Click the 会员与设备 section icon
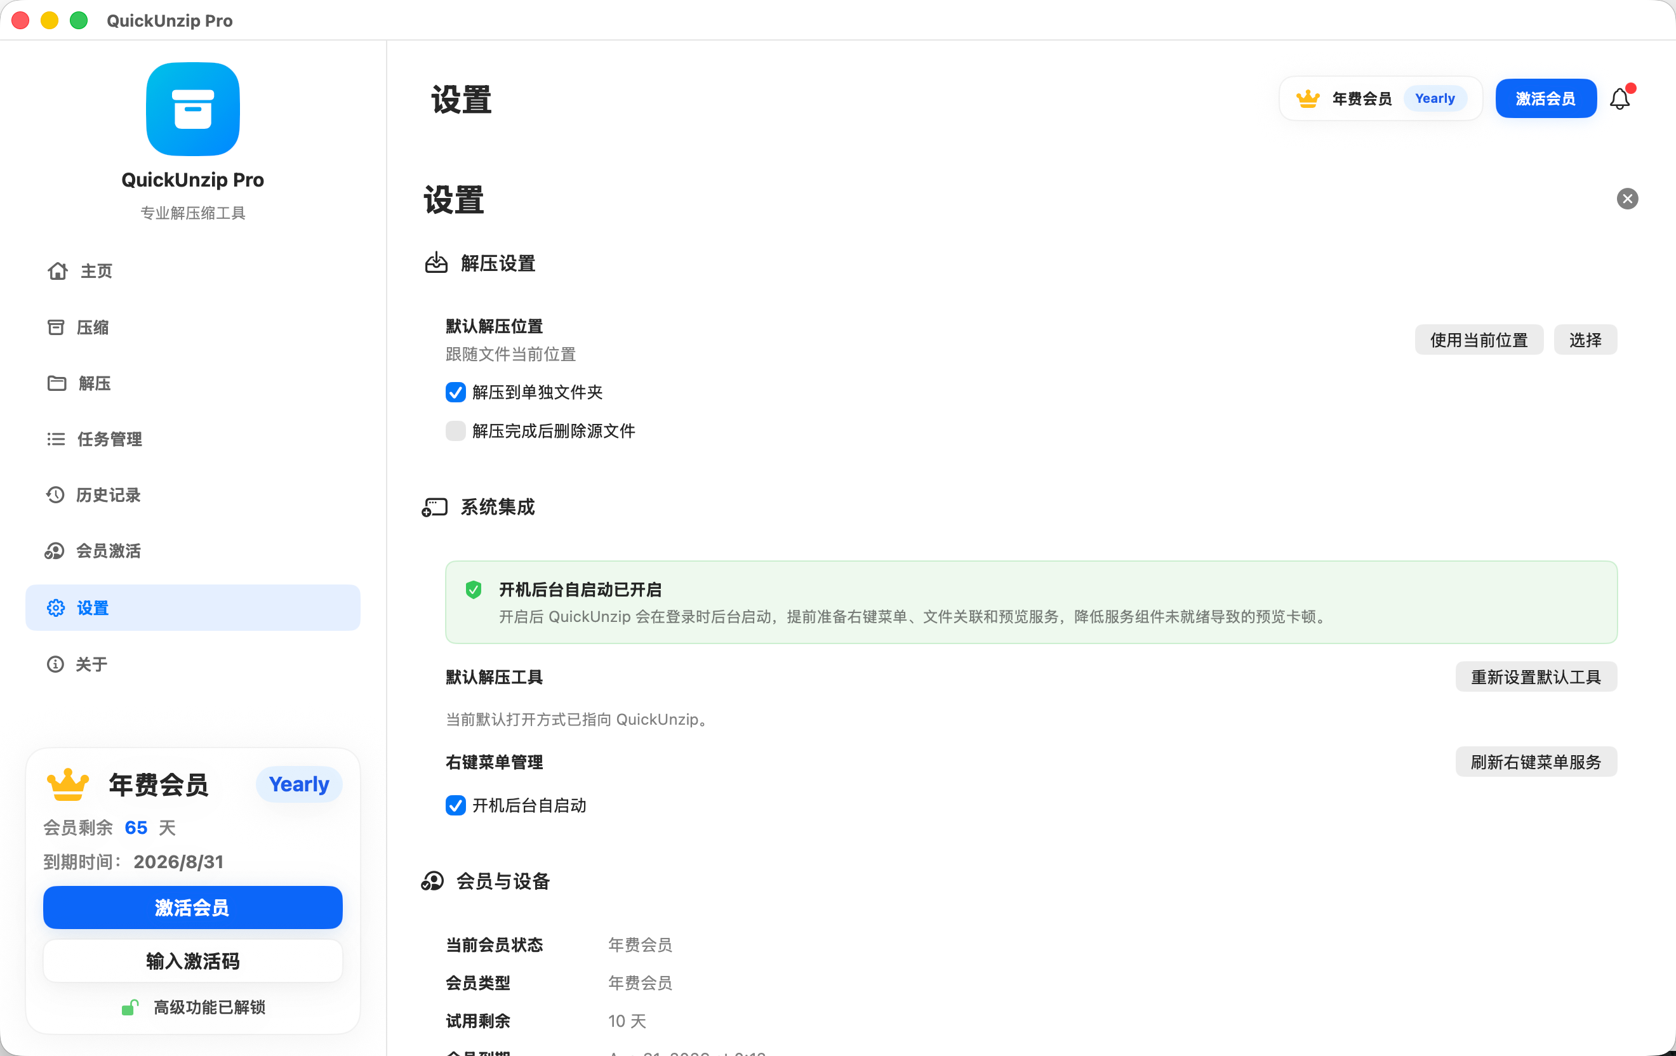Image resolution: width=1676 pixels, height=1056 pixels. click(432, 881)
